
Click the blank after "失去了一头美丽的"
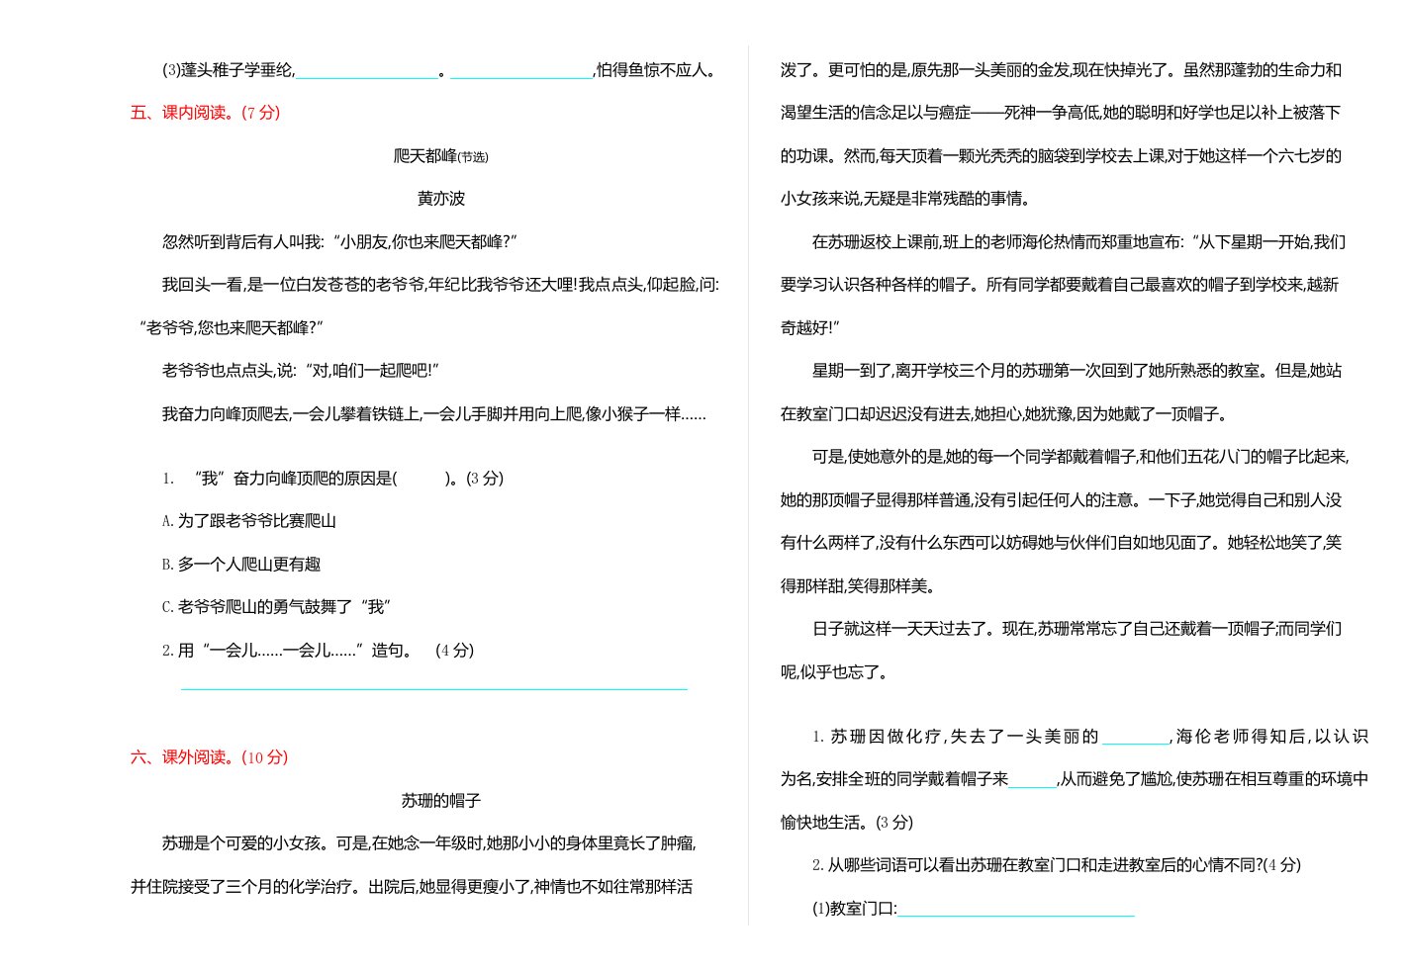click(1135, 738)
